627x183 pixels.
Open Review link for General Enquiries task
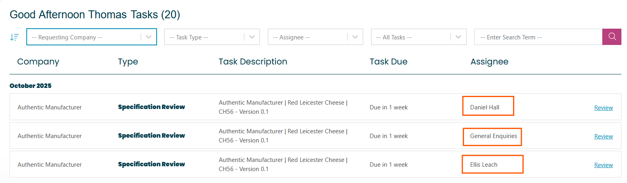point(603,136)
